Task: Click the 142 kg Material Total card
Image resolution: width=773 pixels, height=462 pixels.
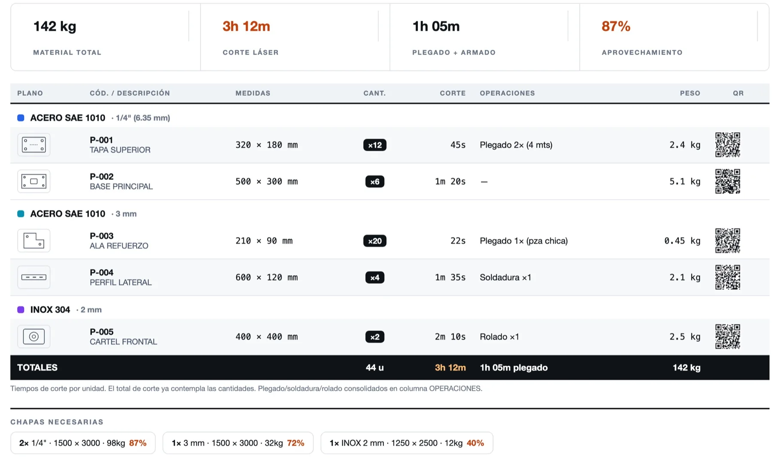Action: pyautogui.click(x=106, y=37)
